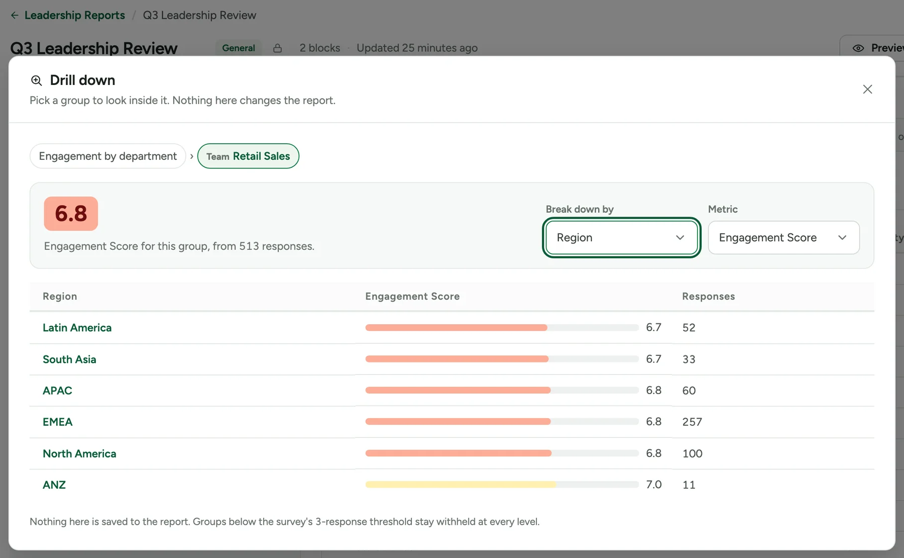Viewport: 904px width, 558px height.
Task: Drill into Latin America region
Action: click(x=77, y=328)
